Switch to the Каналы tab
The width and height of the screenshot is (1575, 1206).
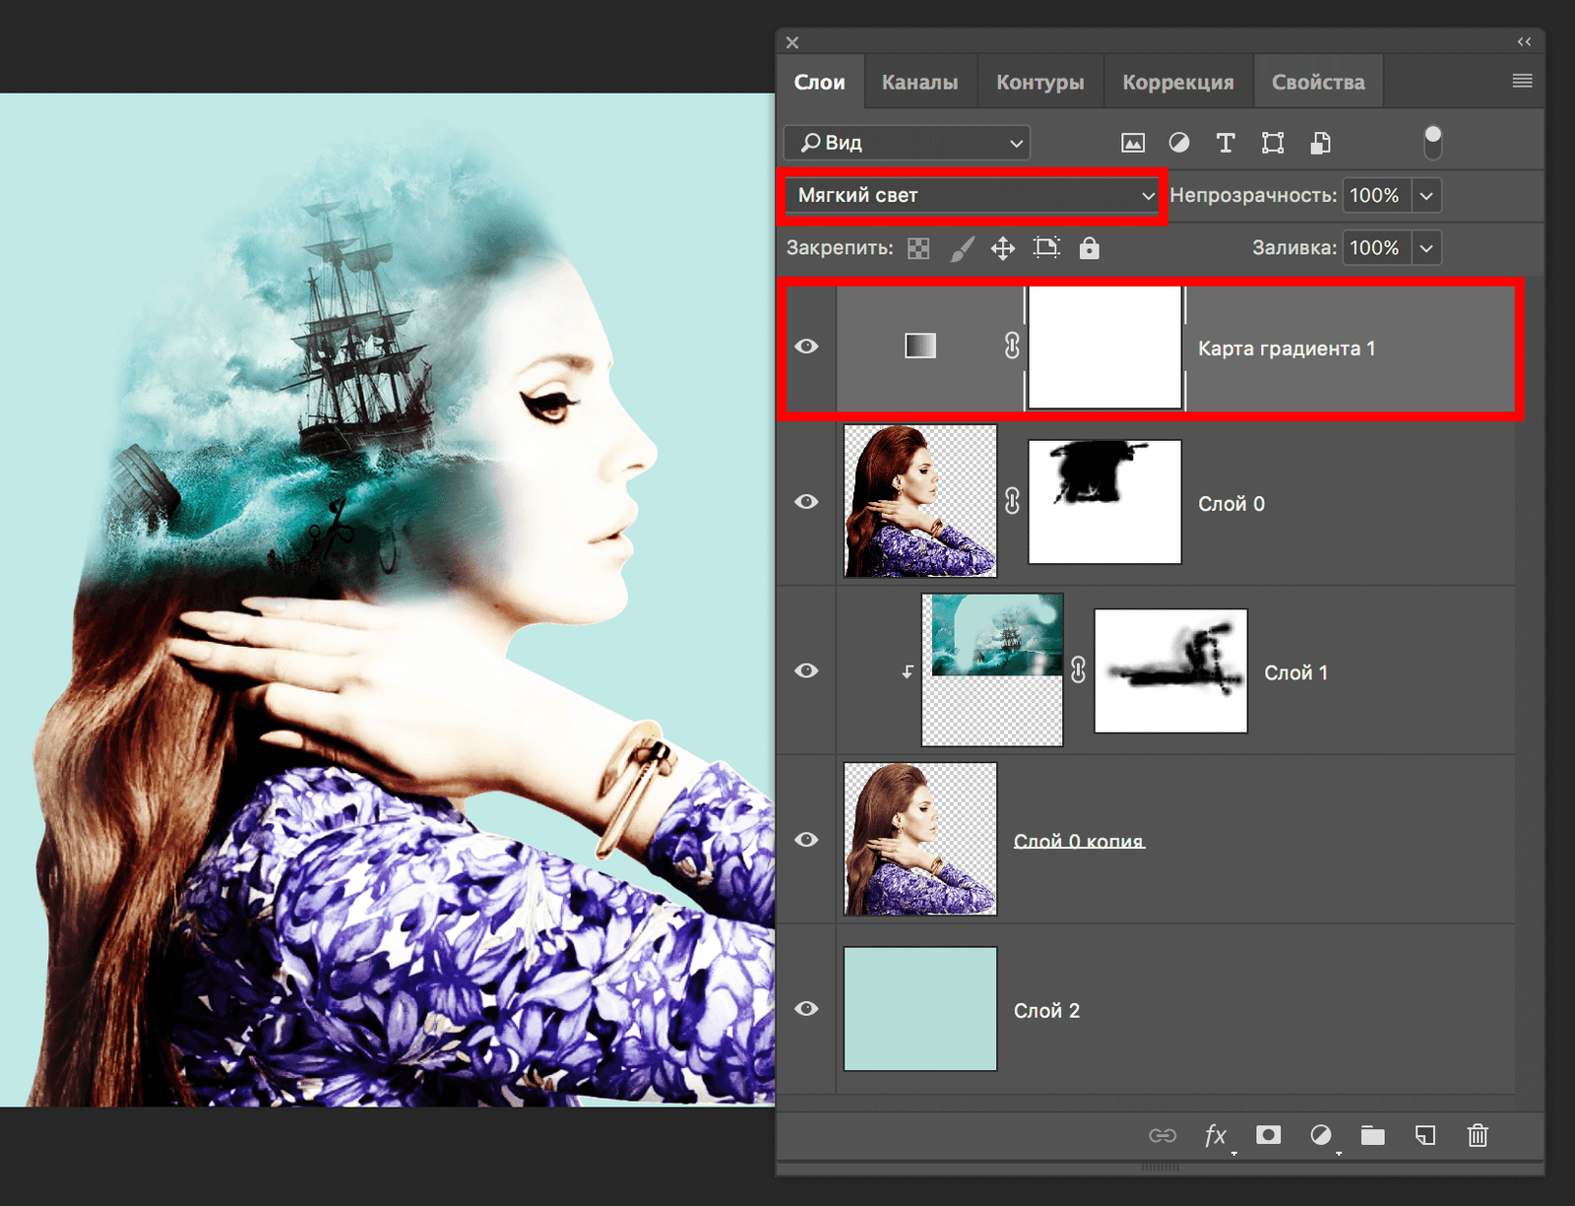pos(919,83)
